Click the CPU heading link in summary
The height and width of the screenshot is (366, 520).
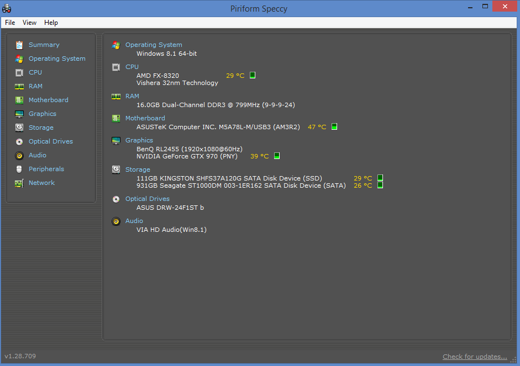point(132,67)
